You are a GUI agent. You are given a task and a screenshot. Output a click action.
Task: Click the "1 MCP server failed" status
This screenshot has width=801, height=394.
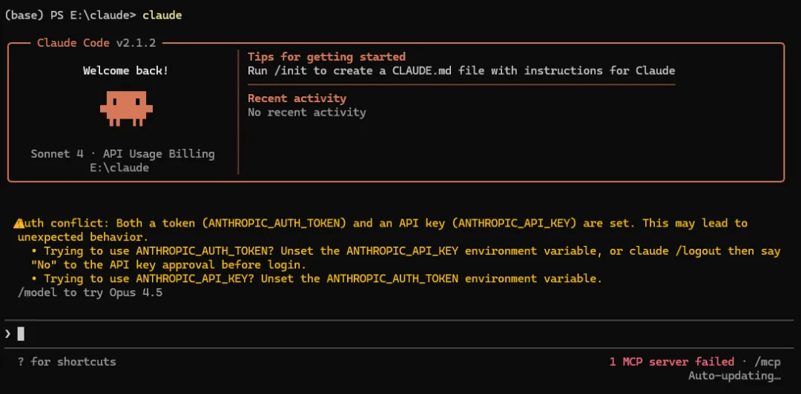pyautogui.click(x=670, y=361)
